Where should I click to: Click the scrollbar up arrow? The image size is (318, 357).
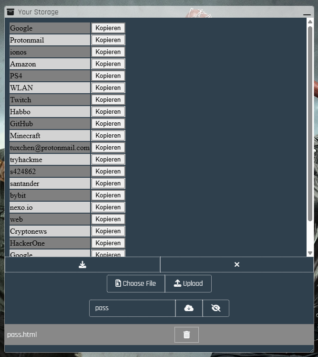[x=310, y=22]
